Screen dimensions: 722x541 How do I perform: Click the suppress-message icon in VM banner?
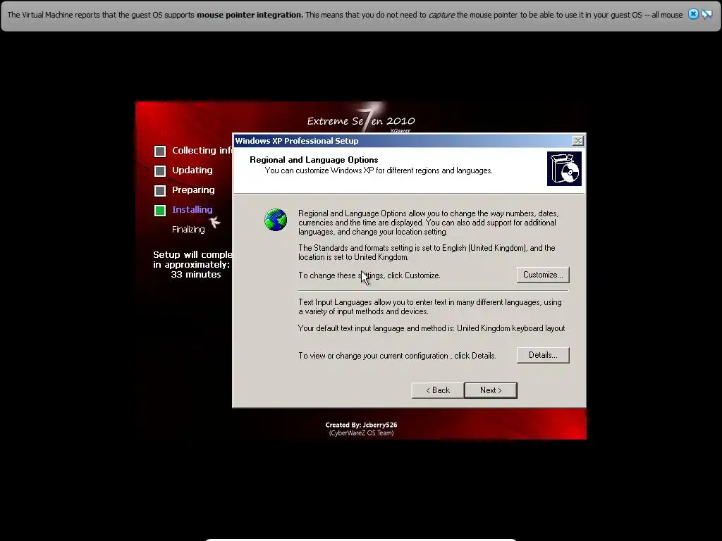tap(706, 14)
